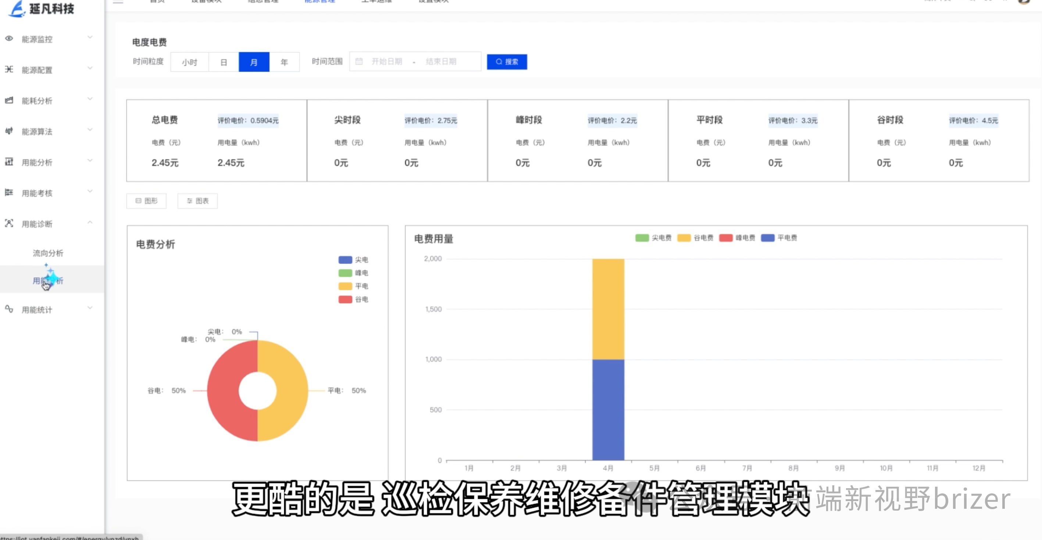1042x540 pixels.
Task: Click the 4月 label on x-axis
Action: [x=608, y=468]
